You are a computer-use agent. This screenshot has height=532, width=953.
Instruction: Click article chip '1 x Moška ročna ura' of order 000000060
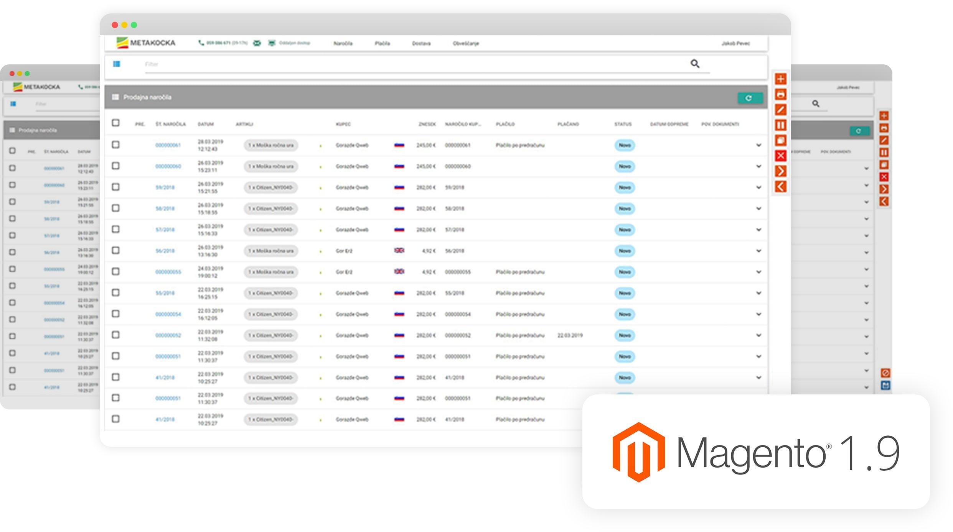point(271,166)
